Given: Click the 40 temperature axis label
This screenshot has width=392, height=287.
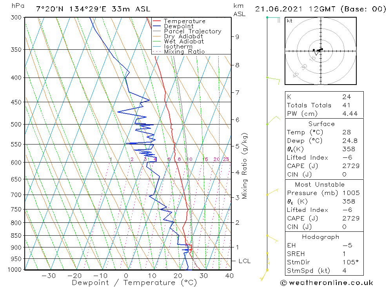Looking at the screenshot, I should (x=229, y=276).
